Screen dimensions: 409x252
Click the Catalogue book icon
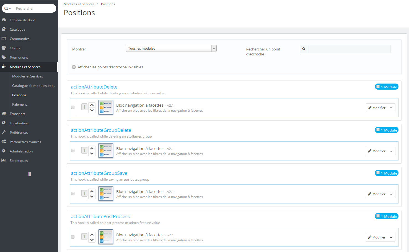4,29
